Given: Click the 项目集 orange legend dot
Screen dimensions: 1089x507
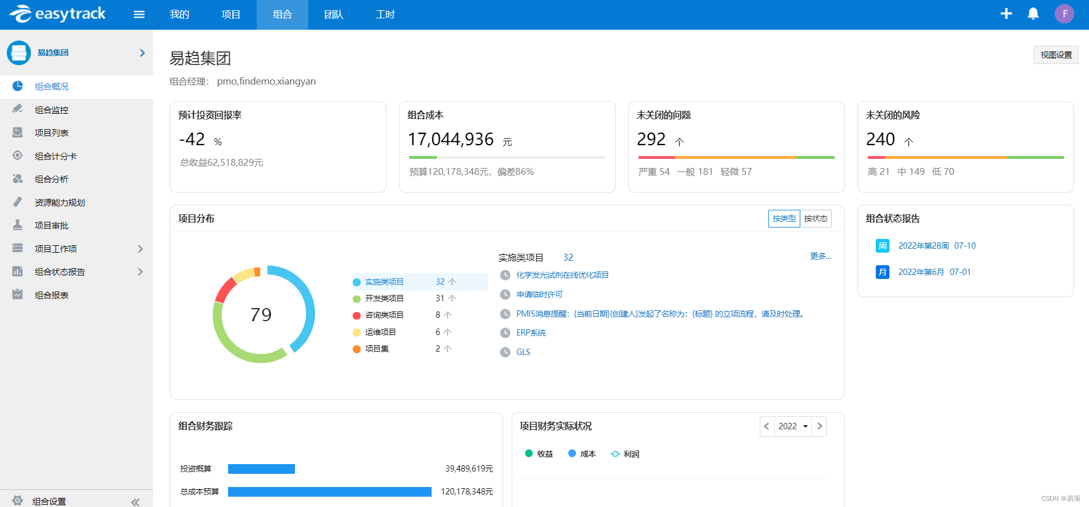Looking at the screenshot, I should click(357, 349).
